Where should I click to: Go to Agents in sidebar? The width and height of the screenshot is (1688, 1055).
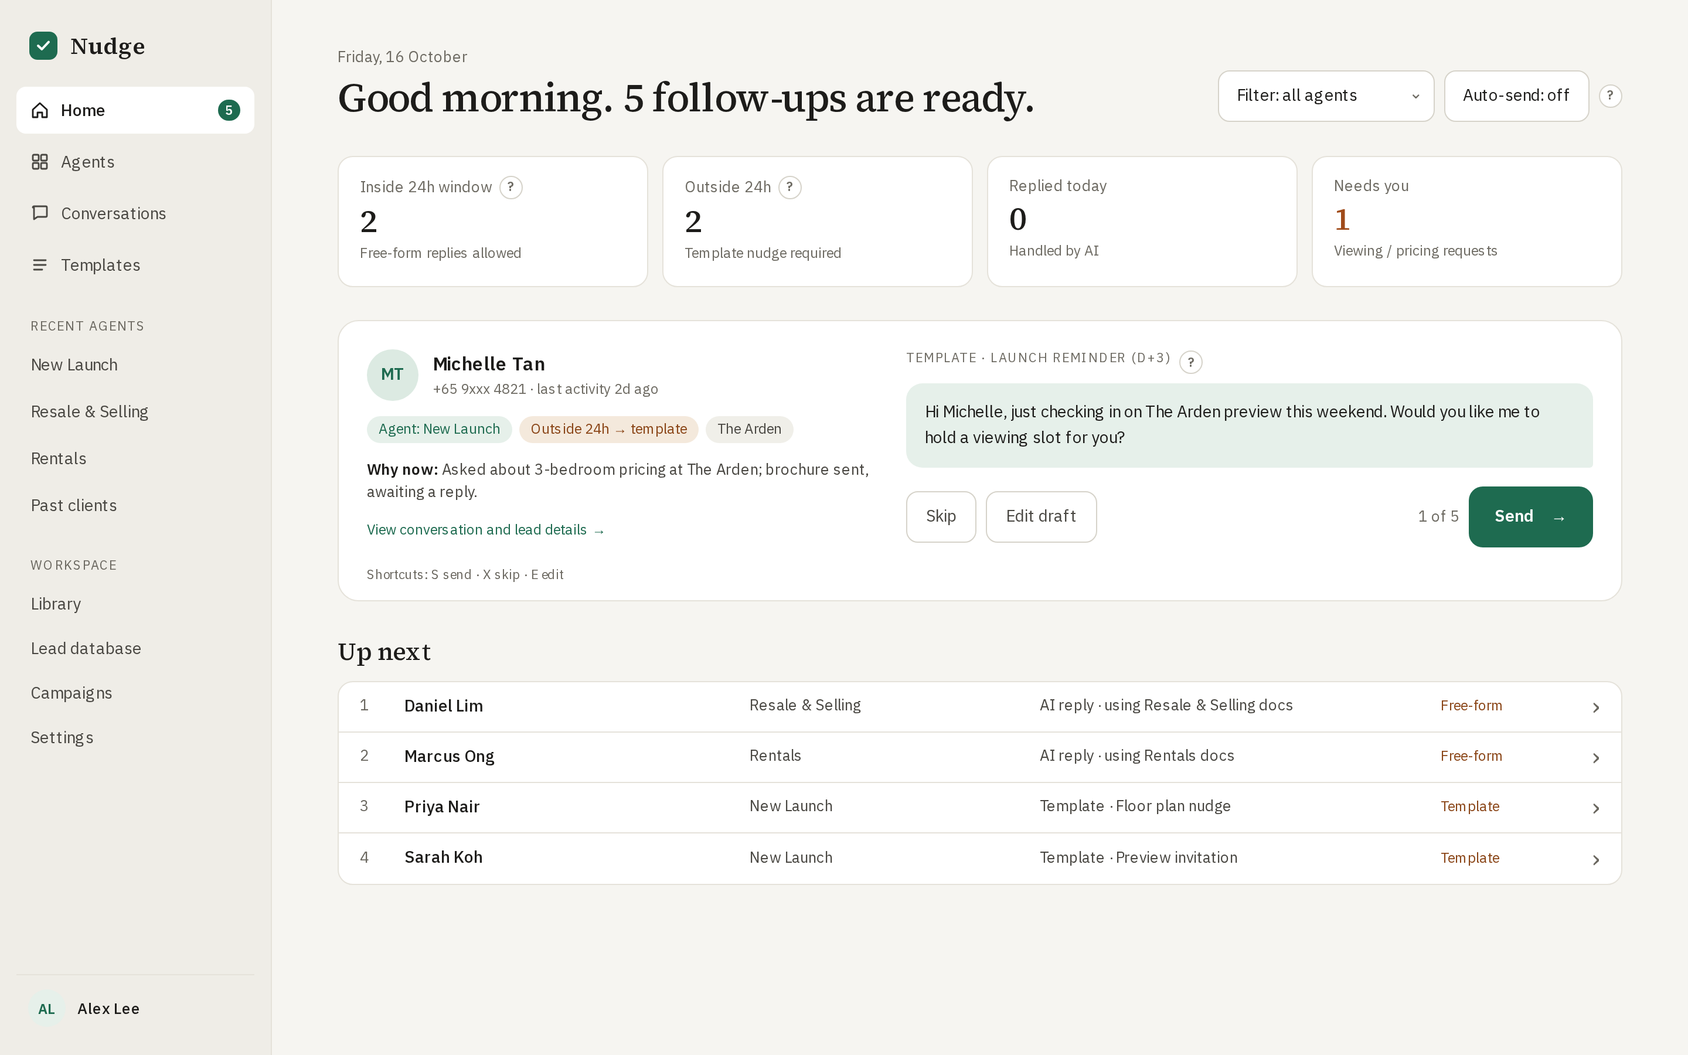click(x=135, y=162)
